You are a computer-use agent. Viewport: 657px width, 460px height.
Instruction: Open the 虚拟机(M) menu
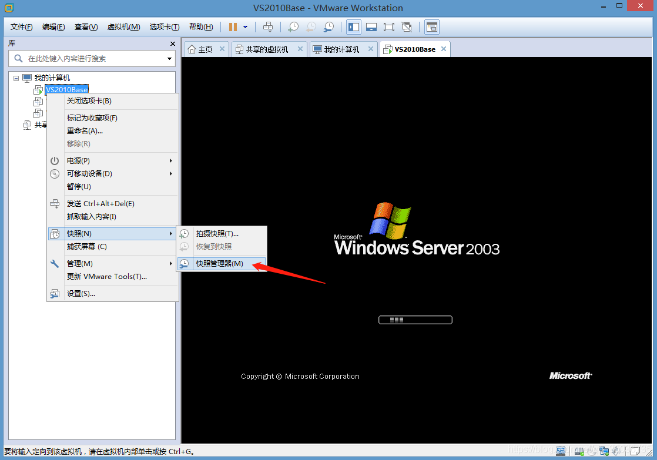[123, 27]
